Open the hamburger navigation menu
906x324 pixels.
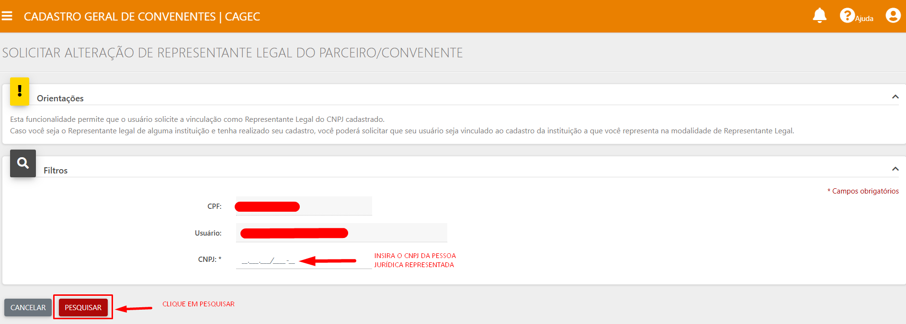coord(7,16)
